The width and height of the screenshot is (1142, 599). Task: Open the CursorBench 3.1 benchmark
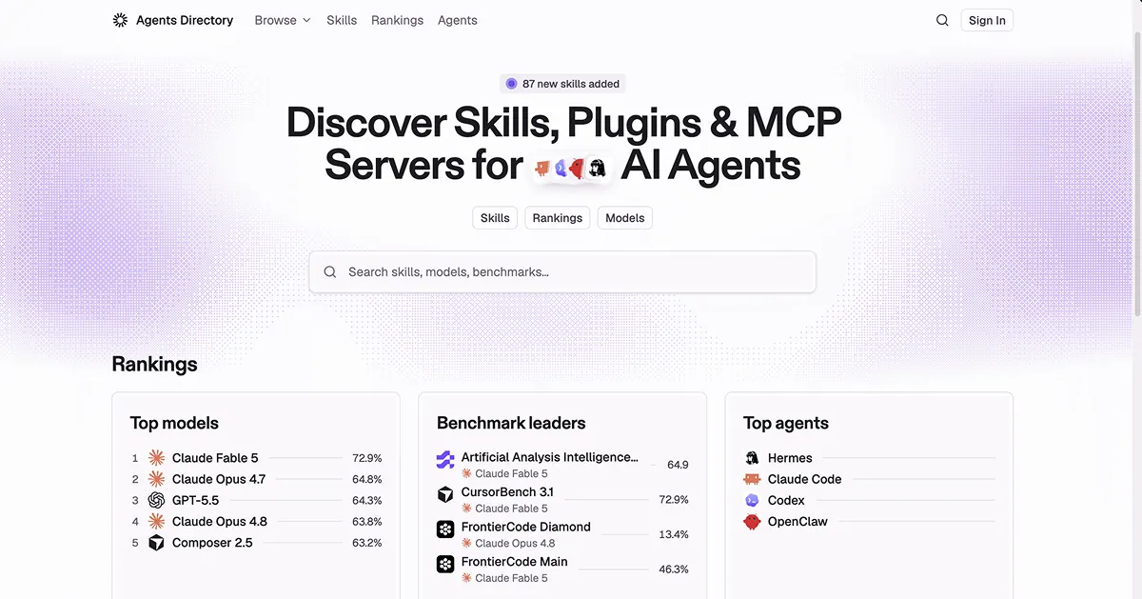[x=562, y=499]
